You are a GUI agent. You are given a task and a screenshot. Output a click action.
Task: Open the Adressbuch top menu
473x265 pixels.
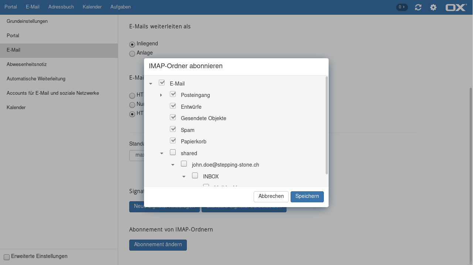(61, 7)
